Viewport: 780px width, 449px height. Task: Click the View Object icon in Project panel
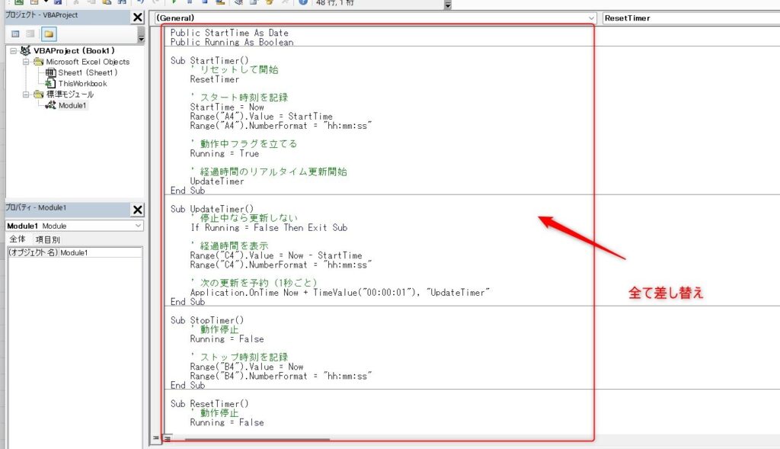click(x=30, y=34)
